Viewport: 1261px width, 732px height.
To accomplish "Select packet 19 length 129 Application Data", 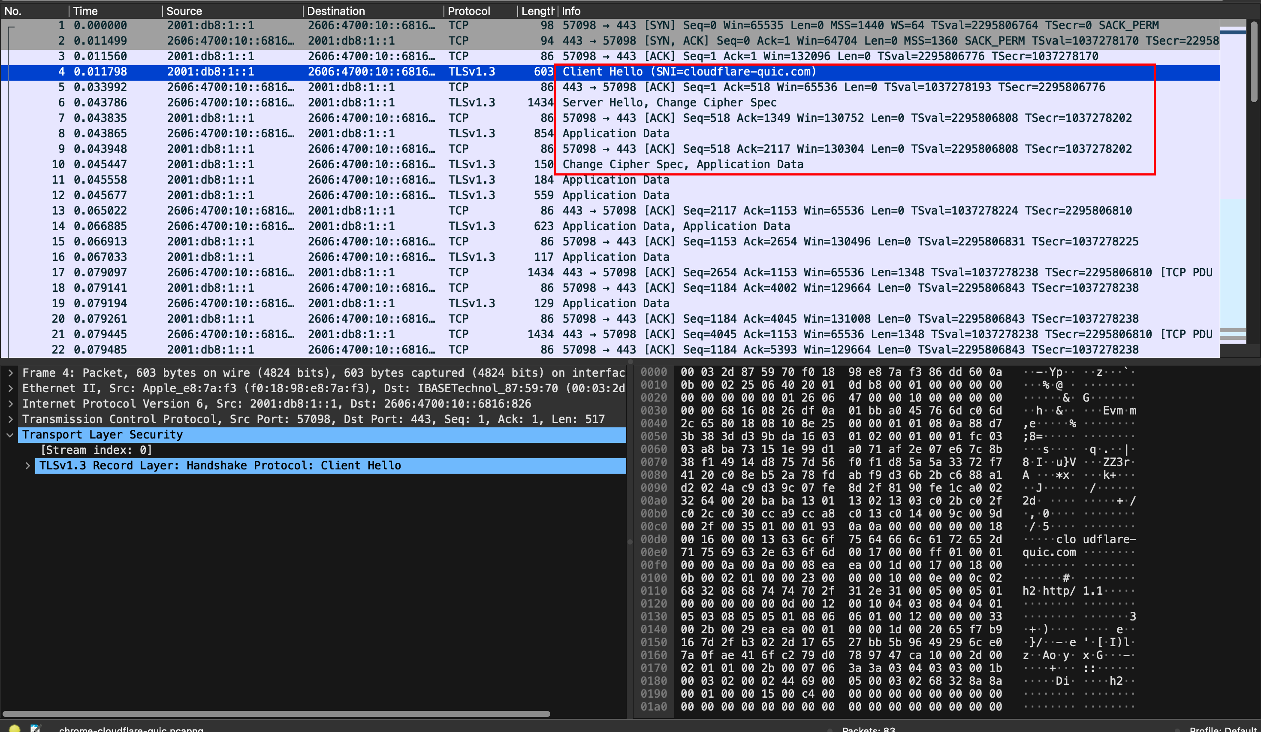I will (x=610, y=303).
